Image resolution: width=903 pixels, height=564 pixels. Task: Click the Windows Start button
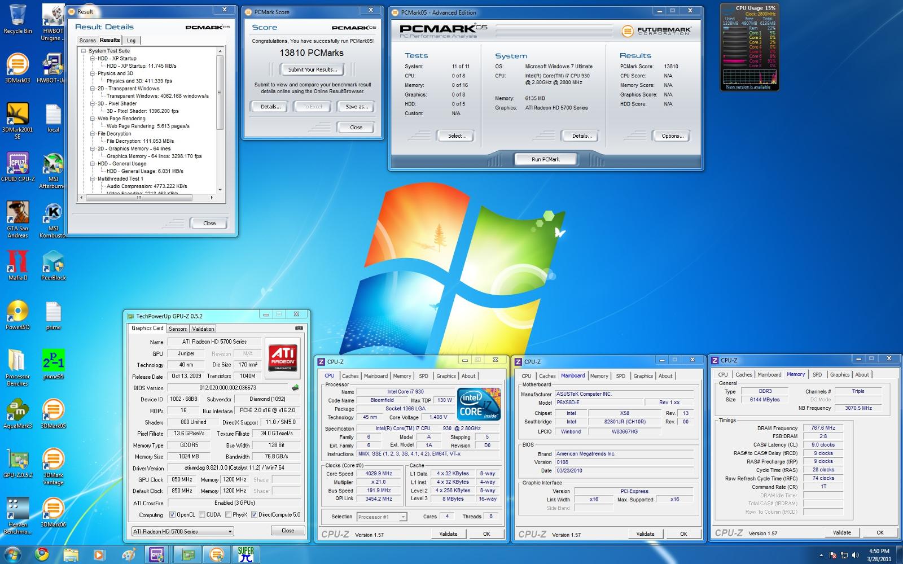[x=12, y=554]
